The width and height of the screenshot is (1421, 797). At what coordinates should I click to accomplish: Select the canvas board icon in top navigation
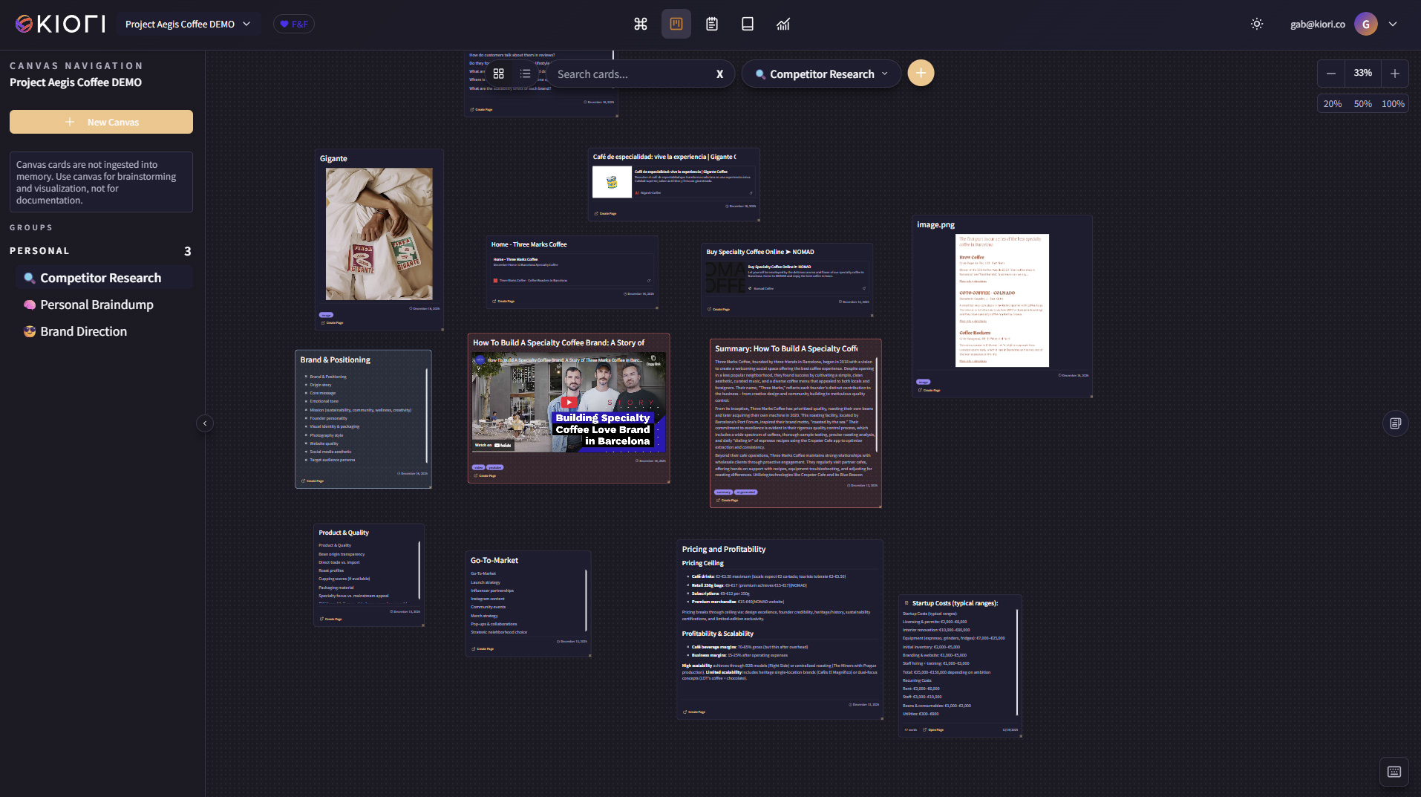[x=676, y=24]
